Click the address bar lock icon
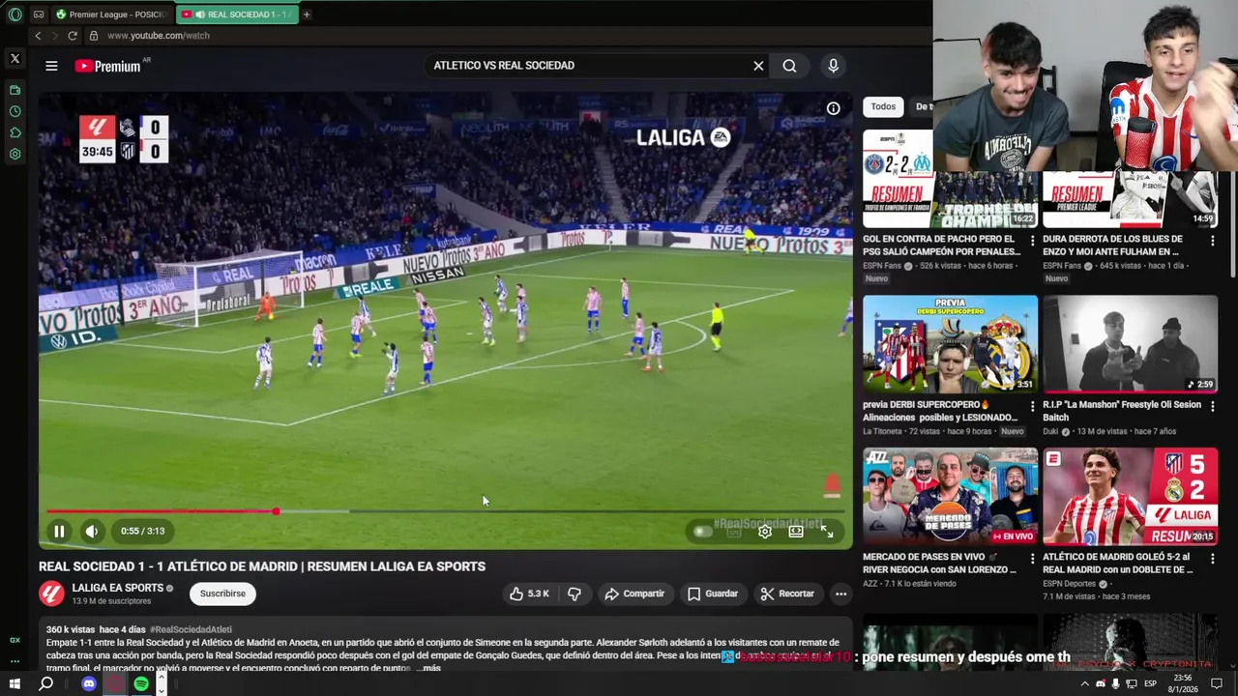This screenshot has width=1238, height=696. tap(94, 36)
